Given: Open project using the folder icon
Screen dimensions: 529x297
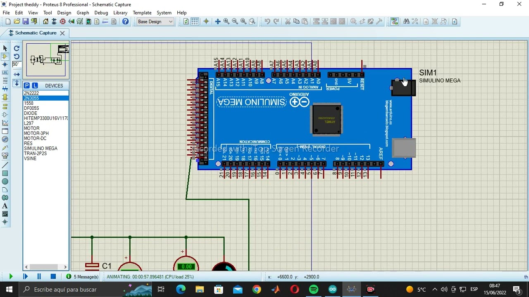Looking at the screenshot, I should coord(17,21).
